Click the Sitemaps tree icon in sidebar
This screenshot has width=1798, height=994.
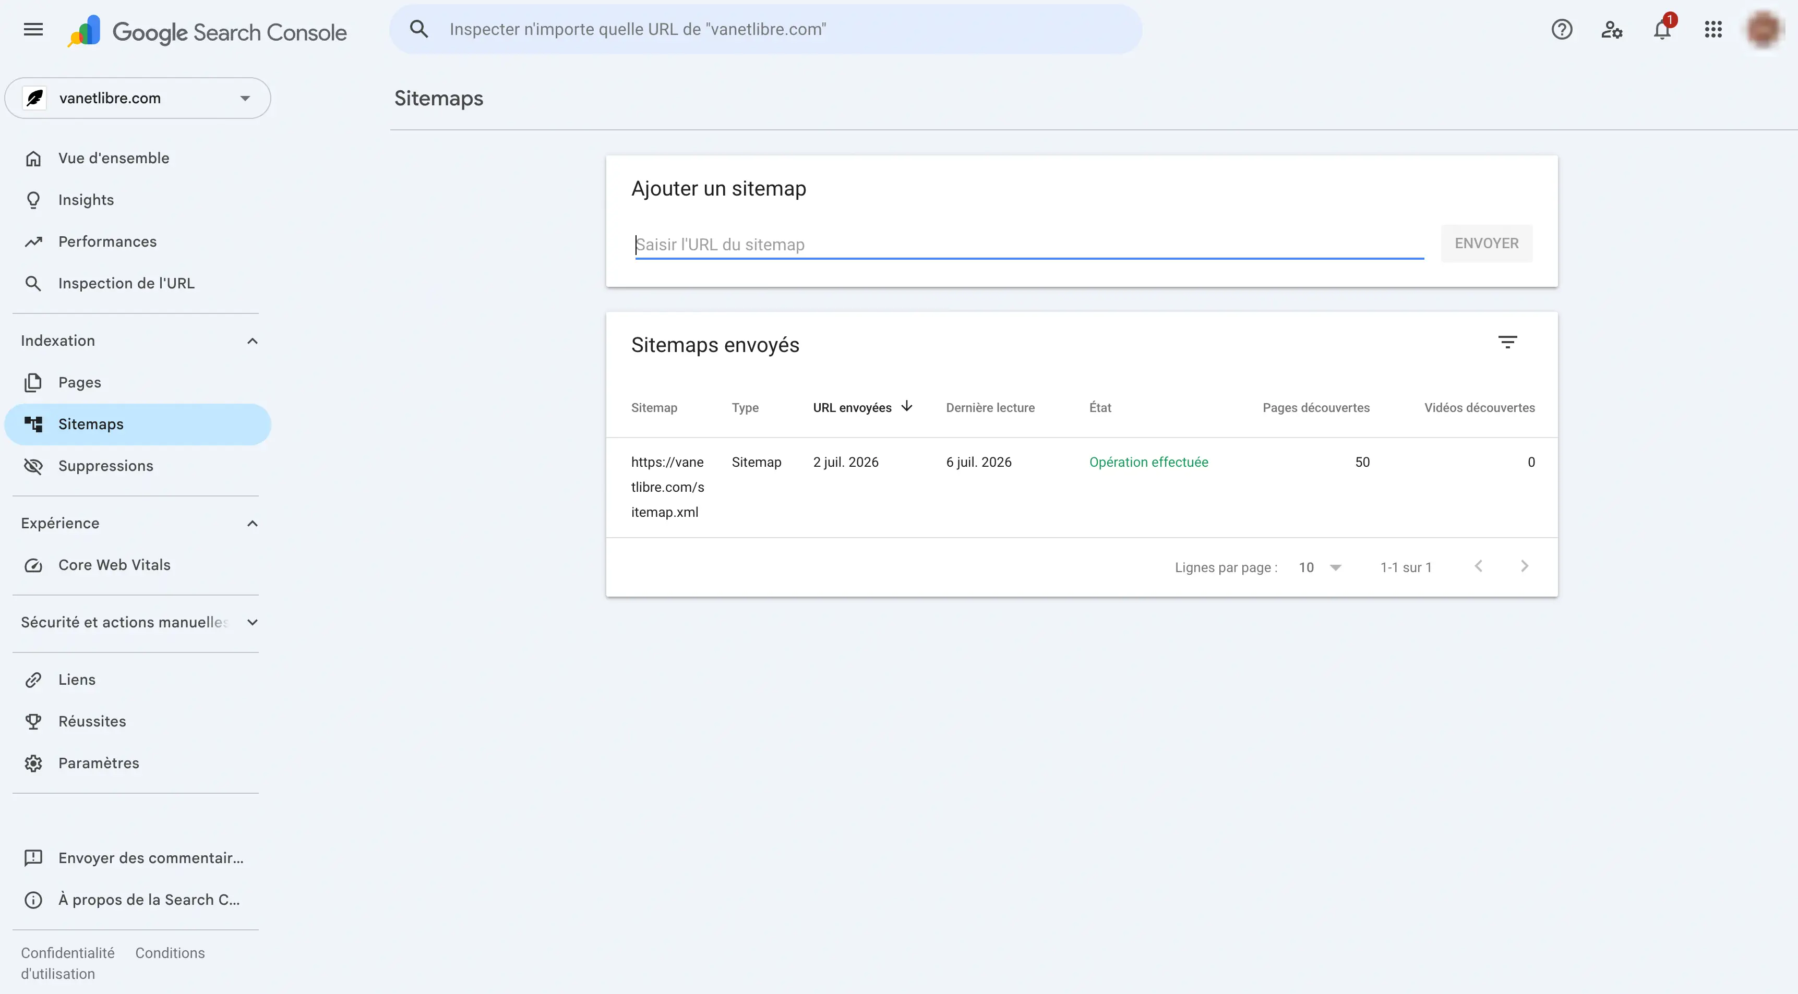coord(33,424)
